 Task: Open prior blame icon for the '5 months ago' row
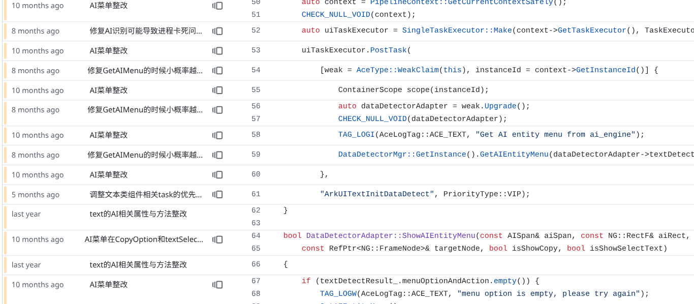217,194
